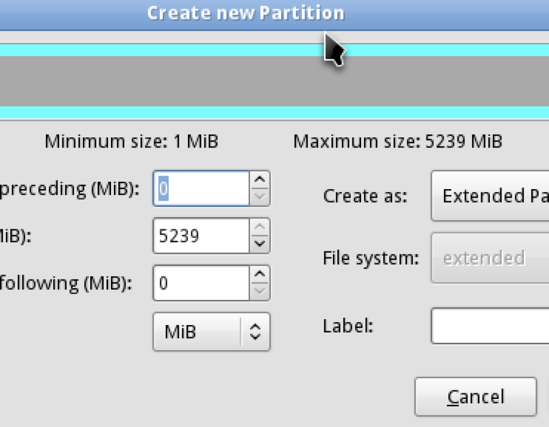Screen dimensions: 549x427
Task: Click the Label text field
Action: (x=490, y=326)
